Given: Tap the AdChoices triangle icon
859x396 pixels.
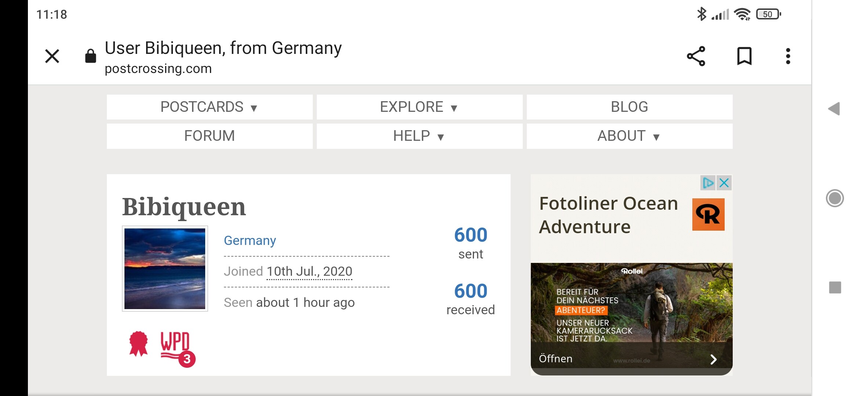Looking at the screenshot, I should point(708,183).
